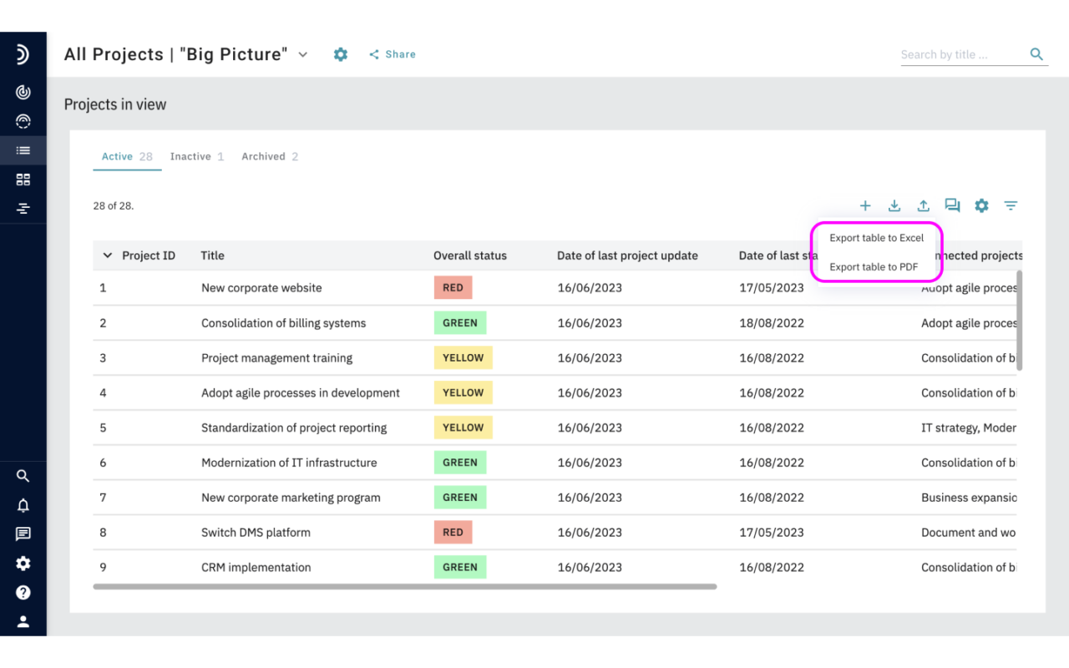Screen dimensions: 1069x668
Task: Click the import (download) icon above the table
Action: tap(894, 205)
